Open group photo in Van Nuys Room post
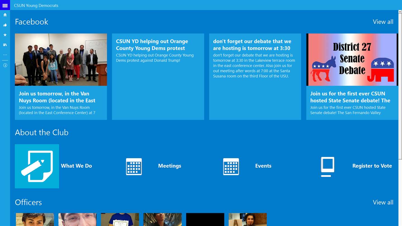 [x=61, y=59]
